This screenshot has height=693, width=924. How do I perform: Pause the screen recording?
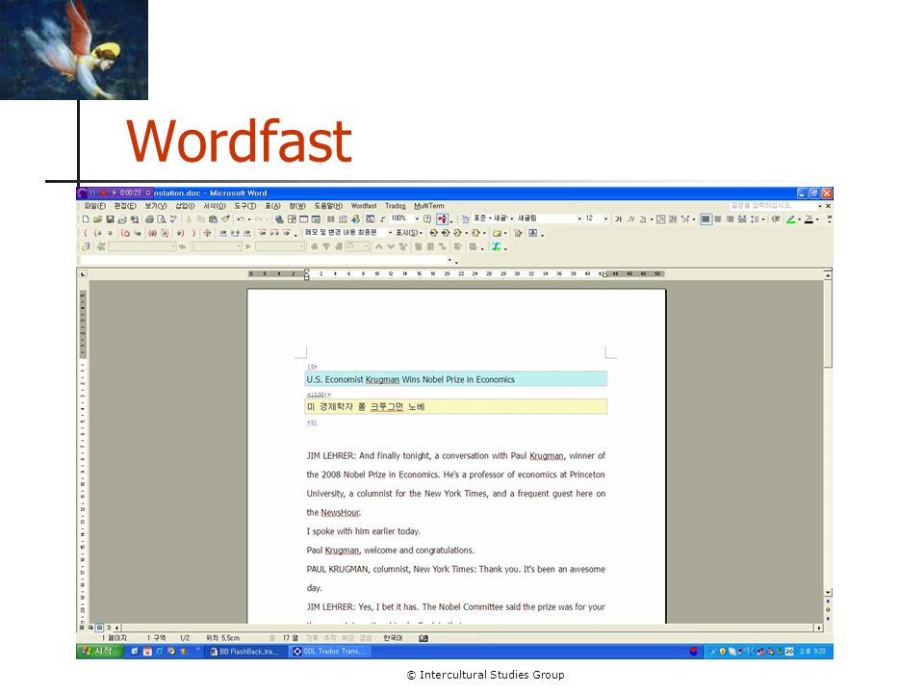[92, 192]
